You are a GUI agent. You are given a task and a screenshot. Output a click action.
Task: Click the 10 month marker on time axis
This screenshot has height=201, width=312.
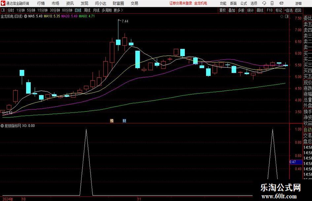click(x=23, y=199)
